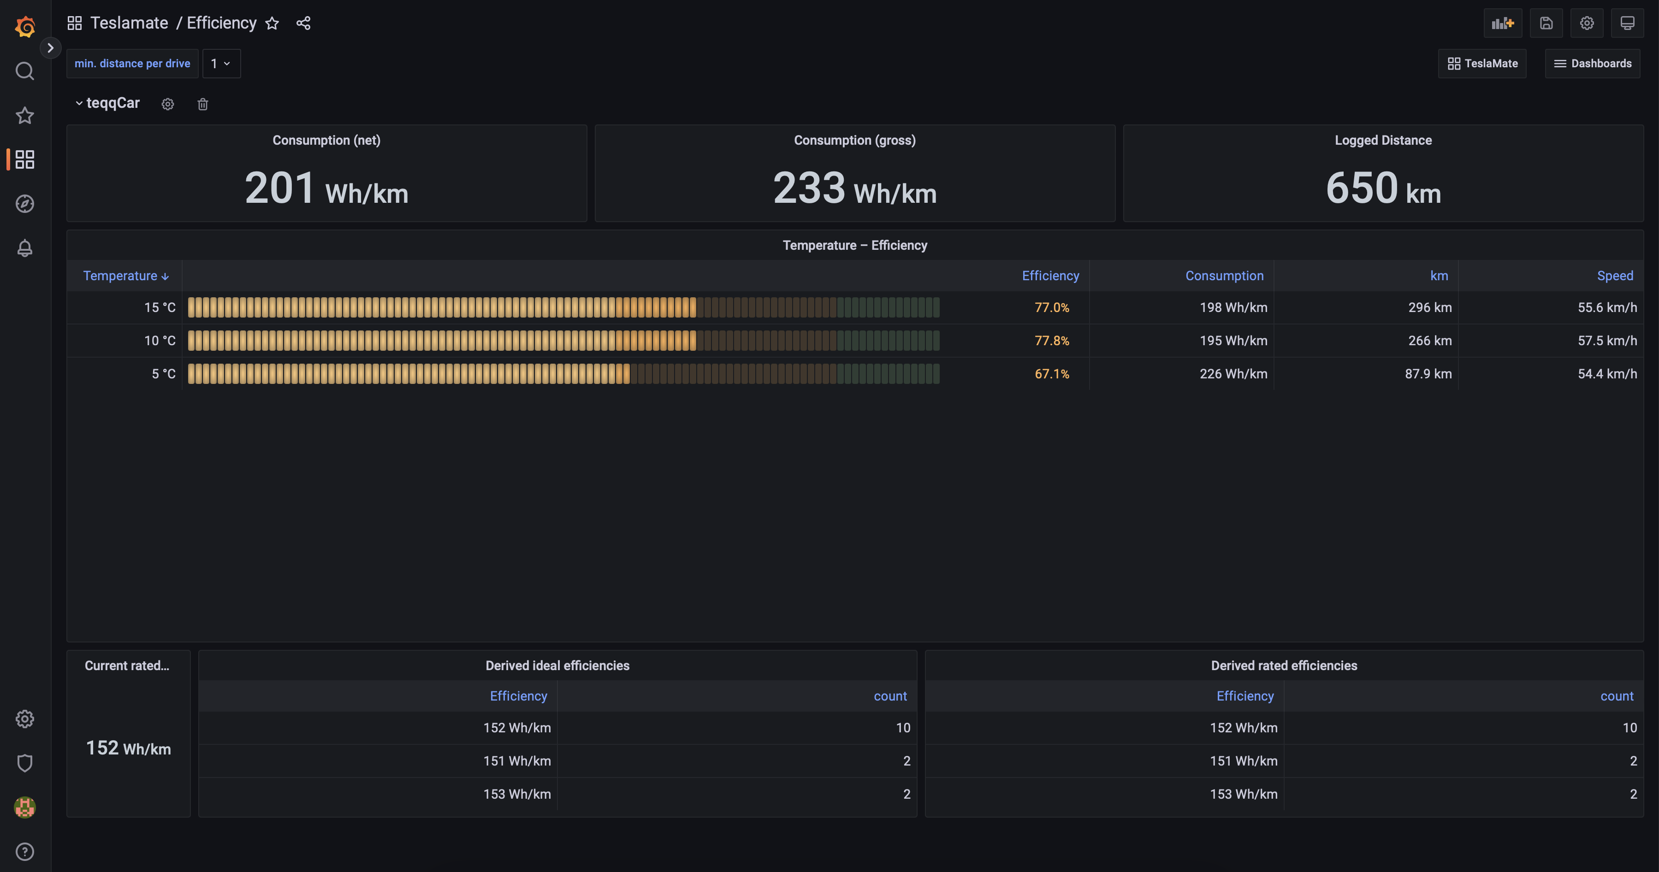The height and width of the screenshot is (872, 1659).
Task: Click the 15 °C efficiency gauge bar
Action: (563, 307)
